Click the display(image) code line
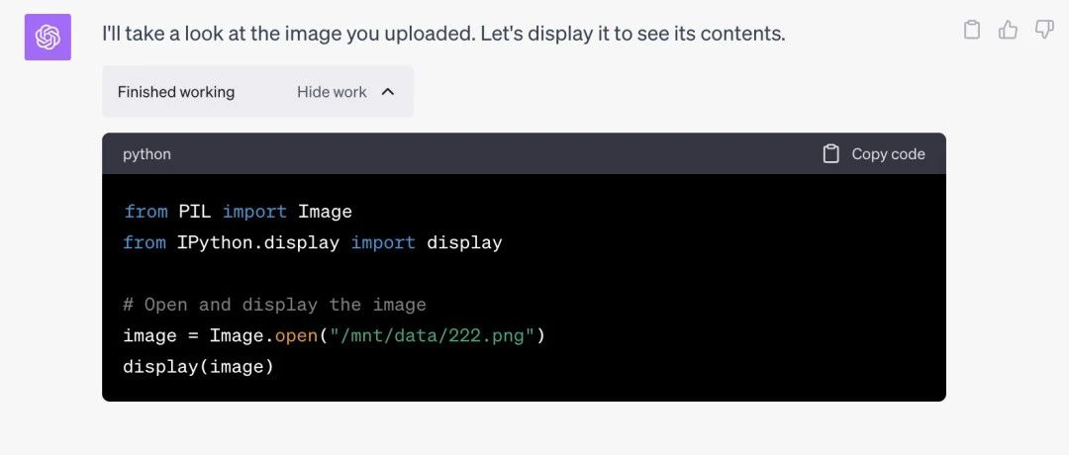1069x455 pixels. point(198,367)
